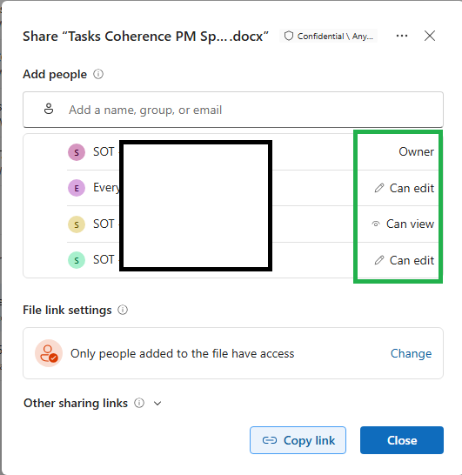Click the eye icon beside Can view

[x=376, y=224]
